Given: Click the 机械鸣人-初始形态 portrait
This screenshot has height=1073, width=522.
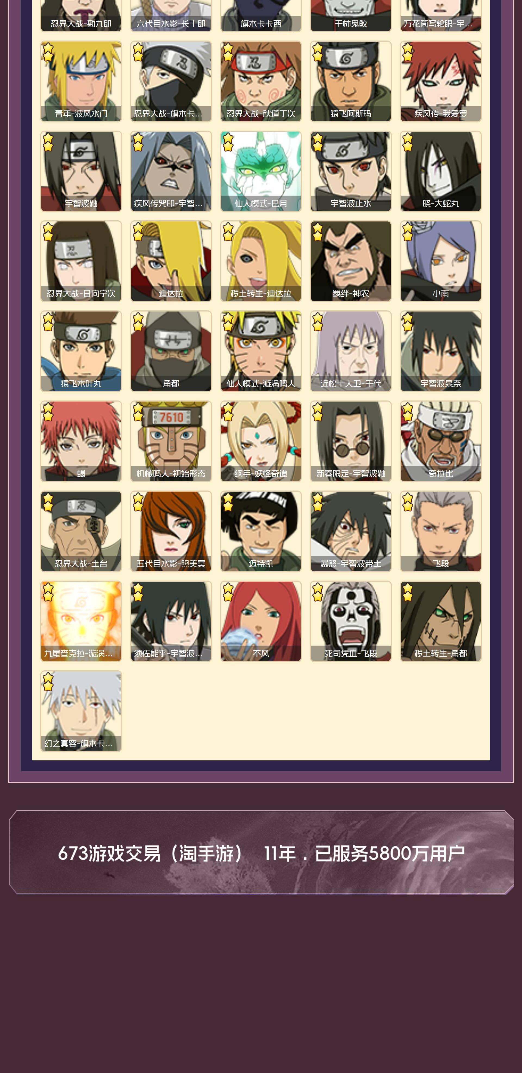Looking at the screenshot, I should point(171,441).
